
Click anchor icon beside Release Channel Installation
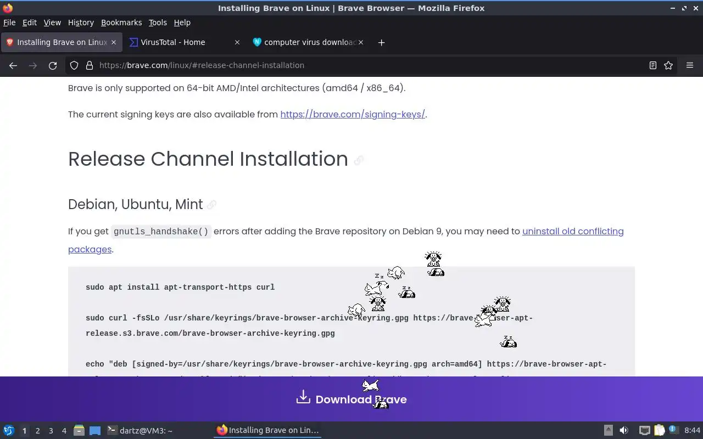359,160
